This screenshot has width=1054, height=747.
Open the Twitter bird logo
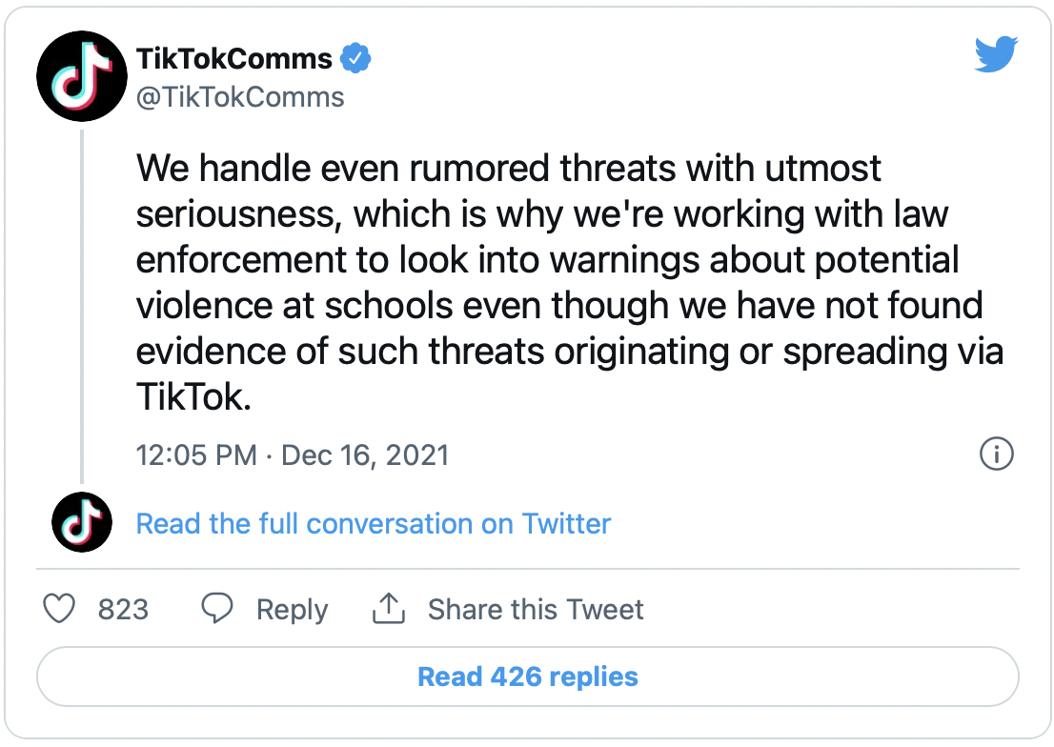click(x=997, y=56)
